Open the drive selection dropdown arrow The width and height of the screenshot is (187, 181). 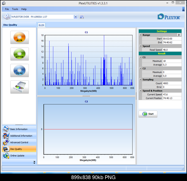click(75, 17)
